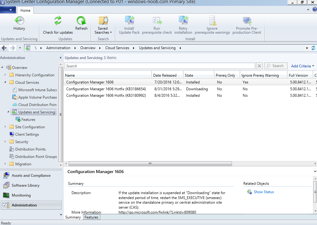
Task: Click the Cloud Services breadcrumb segment
Action: [x=117, y=48]
